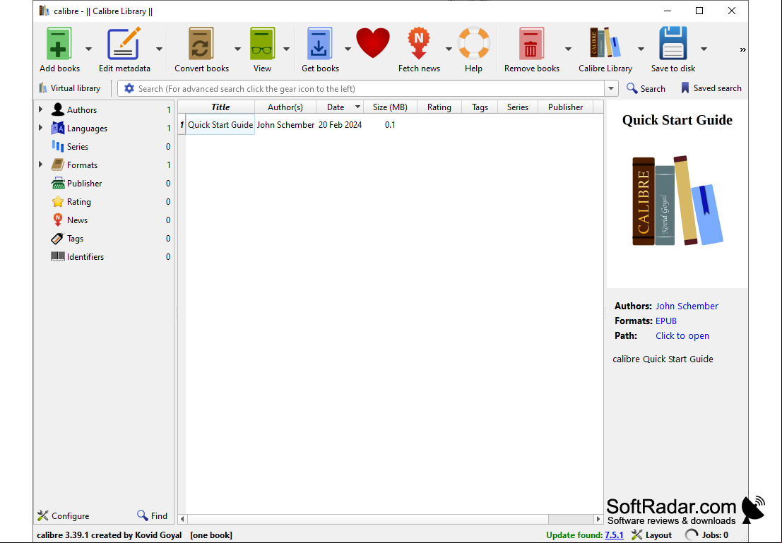The height and width of the screenshot is (543, 782).
Task: Expand the Authors category
Action: (x=40, y=109)
